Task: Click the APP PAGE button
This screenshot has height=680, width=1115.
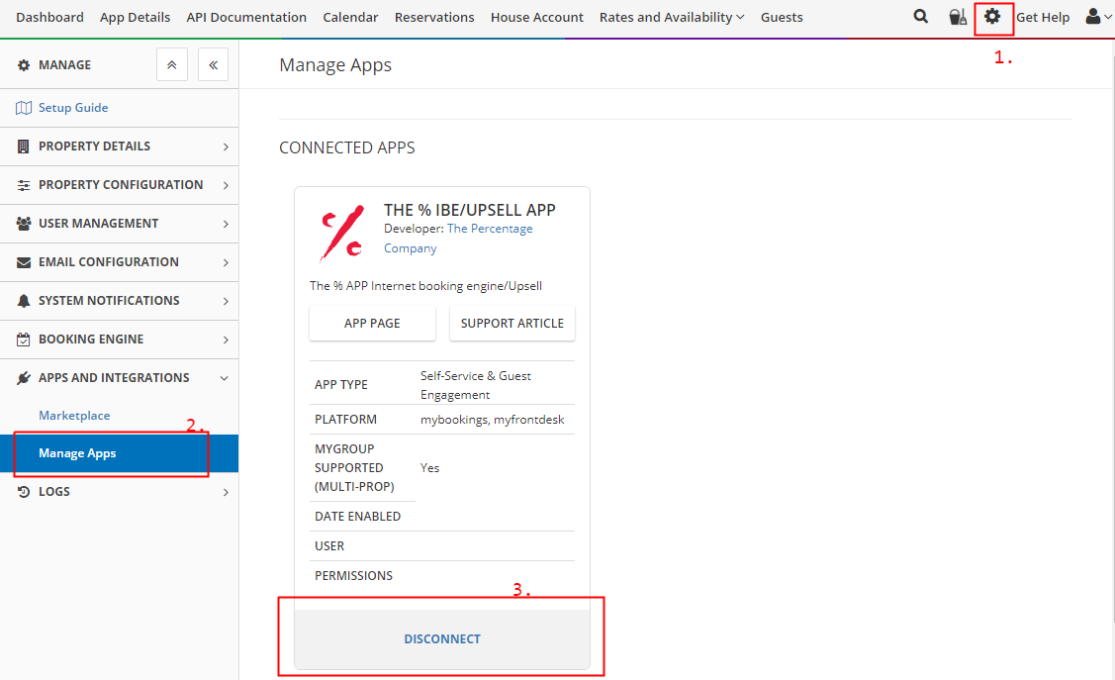Action: pos(372,323)
